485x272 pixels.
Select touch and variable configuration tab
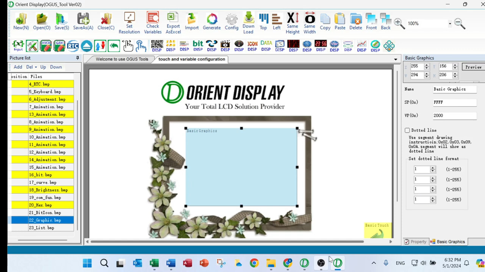pyautogui.click(x=192, y=59)
